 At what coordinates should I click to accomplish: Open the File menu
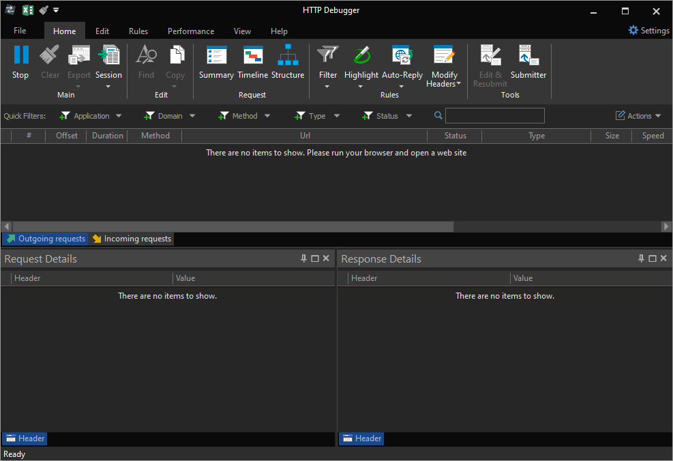point(20,31)
